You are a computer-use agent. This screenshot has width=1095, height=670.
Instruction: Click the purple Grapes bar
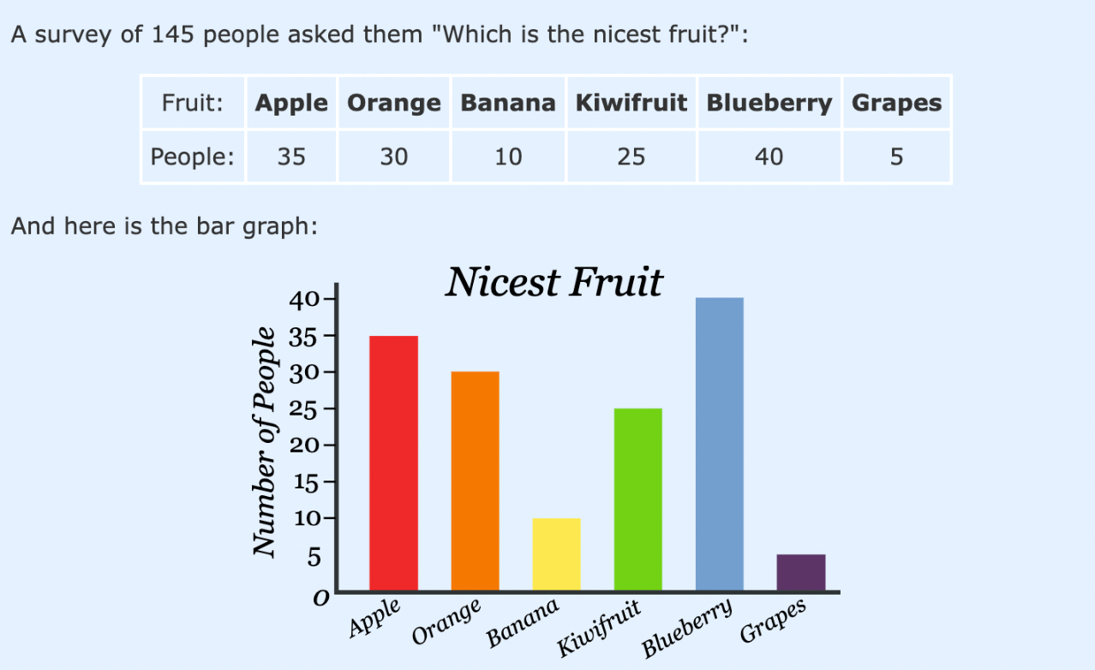click(800, 572)
